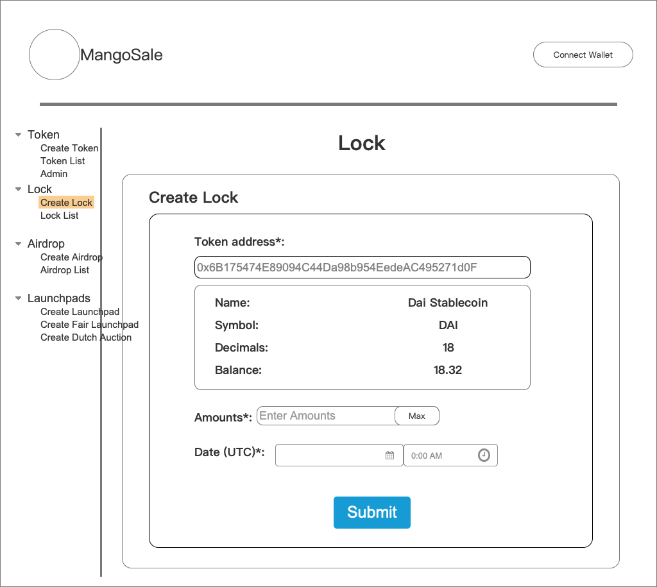Select the highlighted Create Lock item
657x587 pixels.
click(66, 203)
